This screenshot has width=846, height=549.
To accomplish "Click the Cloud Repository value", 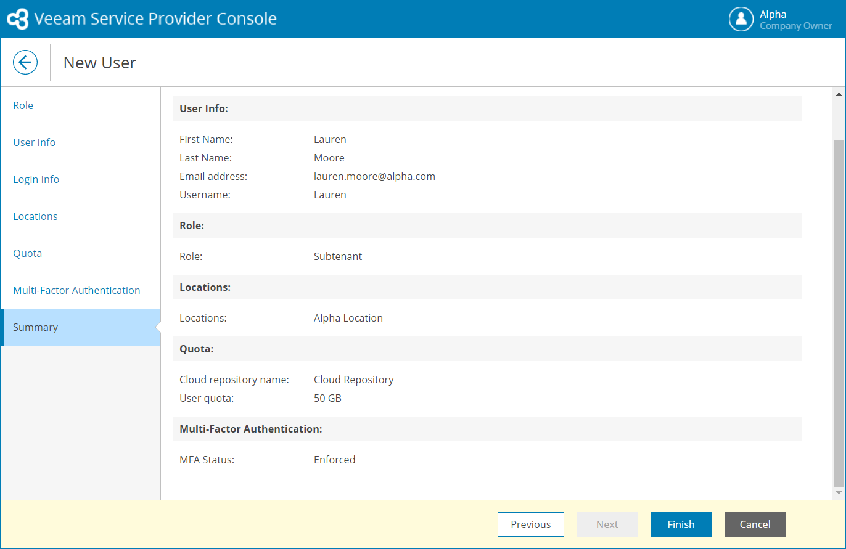I will pos(354,380).
